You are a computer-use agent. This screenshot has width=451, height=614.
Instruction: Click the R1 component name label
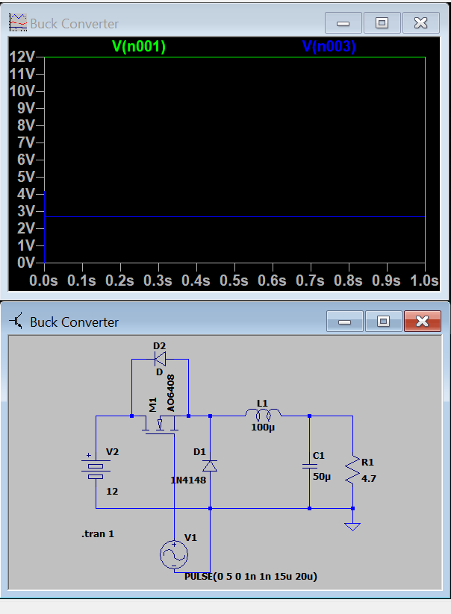[367, 463]
